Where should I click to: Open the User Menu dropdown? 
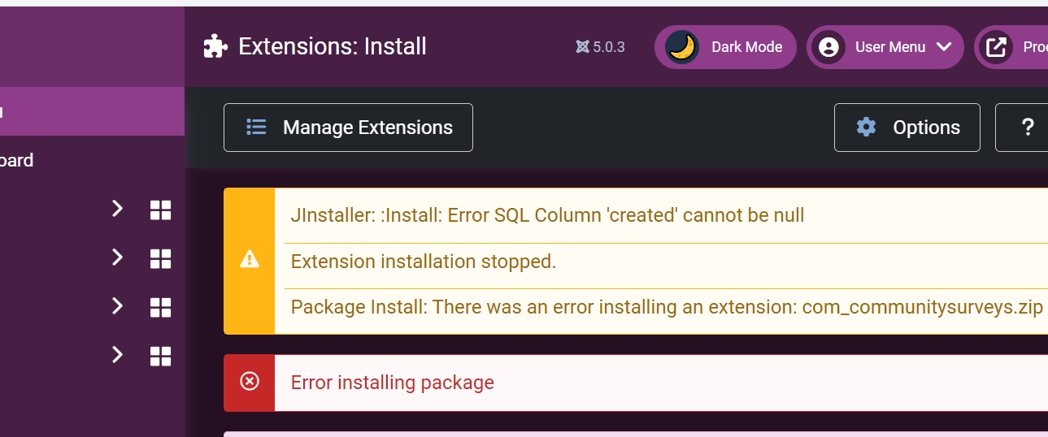885,47
